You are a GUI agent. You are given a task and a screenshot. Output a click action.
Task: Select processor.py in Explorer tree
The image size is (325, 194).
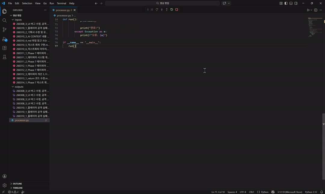[29, 120]
